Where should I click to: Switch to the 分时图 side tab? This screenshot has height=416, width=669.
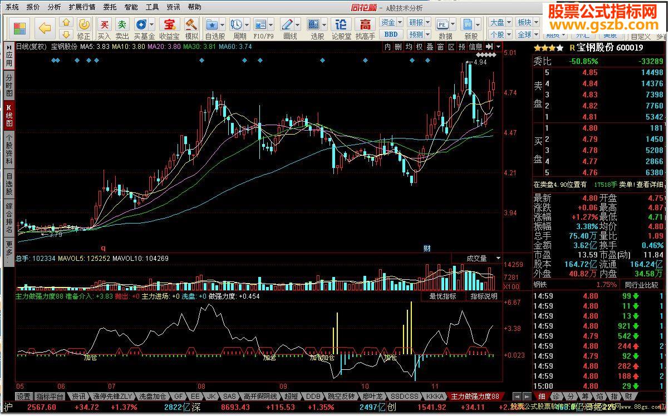tap(9, 85)
